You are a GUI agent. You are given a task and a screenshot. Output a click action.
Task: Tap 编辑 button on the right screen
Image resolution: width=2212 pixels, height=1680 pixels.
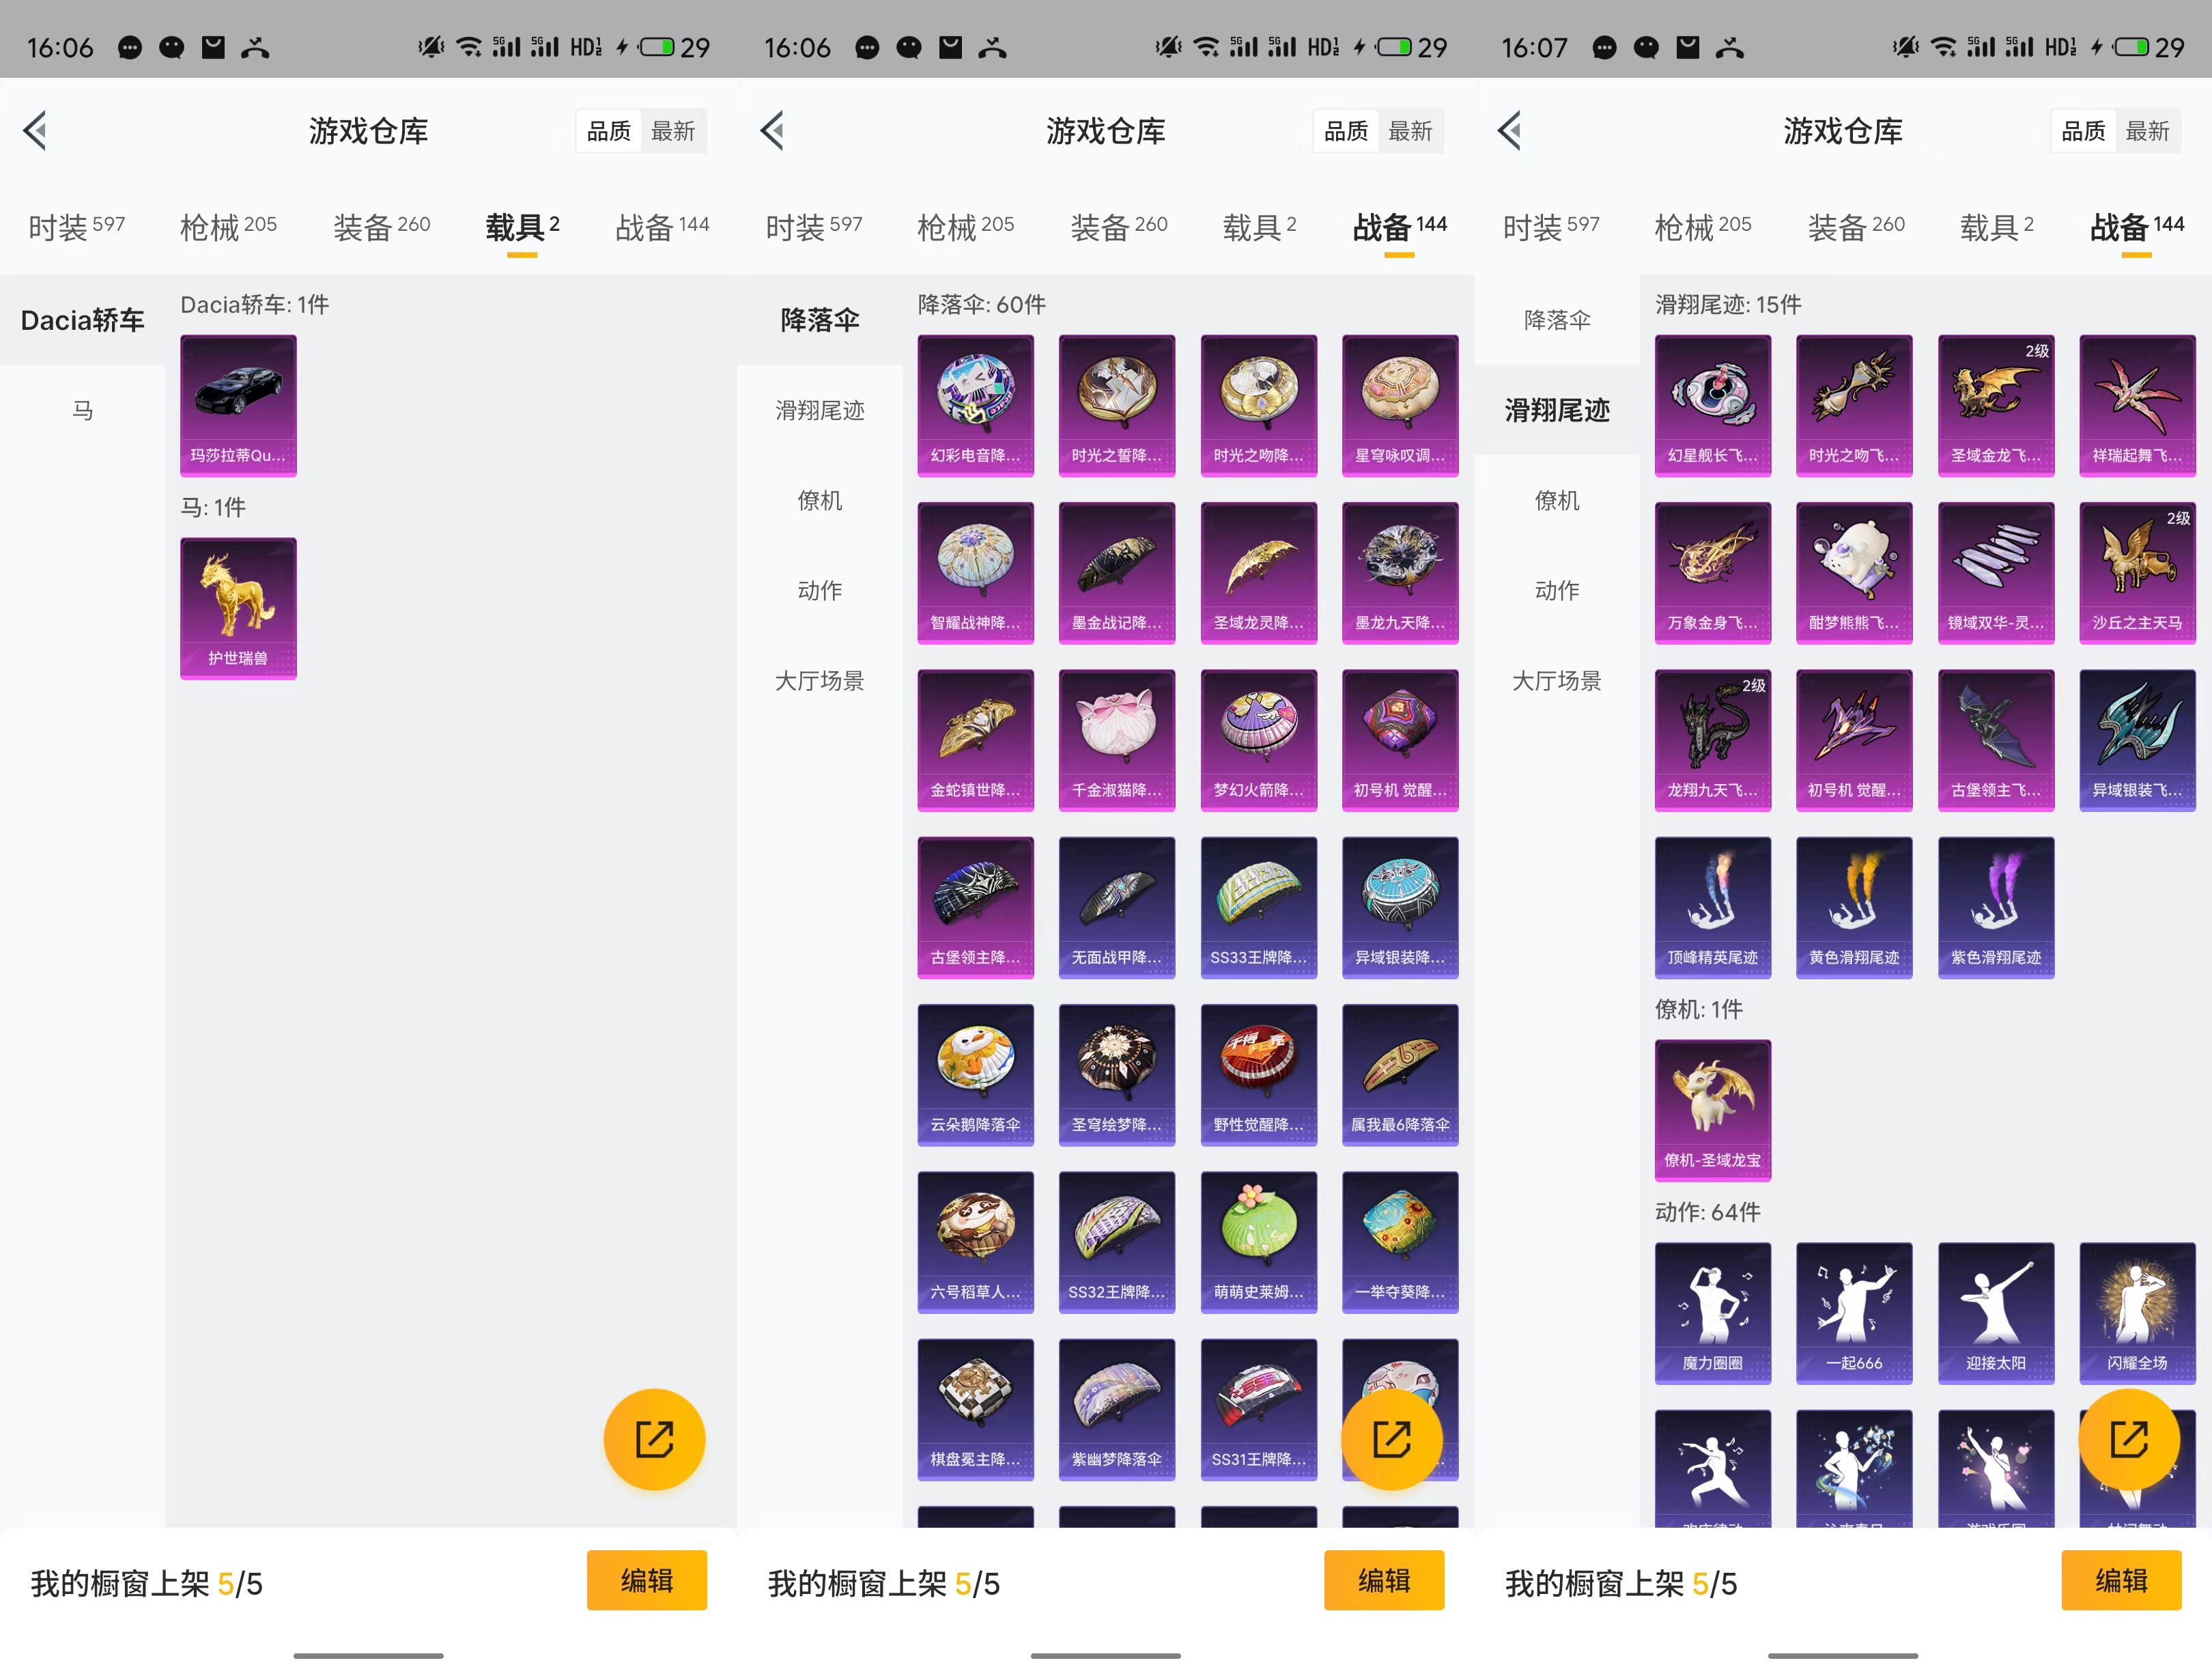(x=2121, y=1581)
